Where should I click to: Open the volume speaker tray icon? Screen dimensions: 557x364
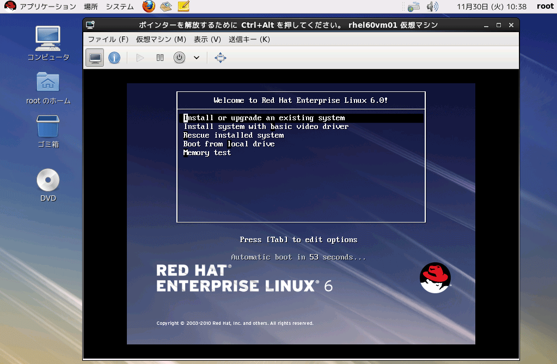(432, 7)
